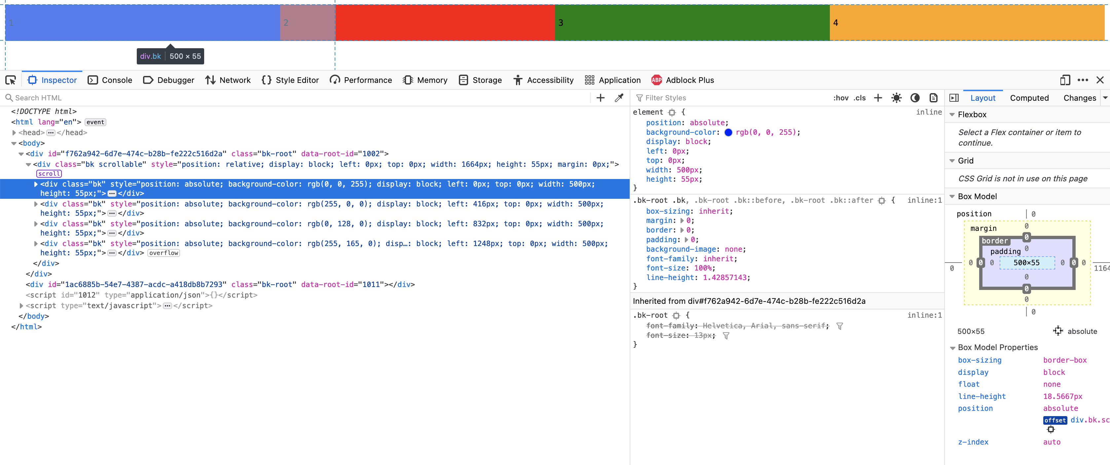Open the Inspector tab

[52, 80]
